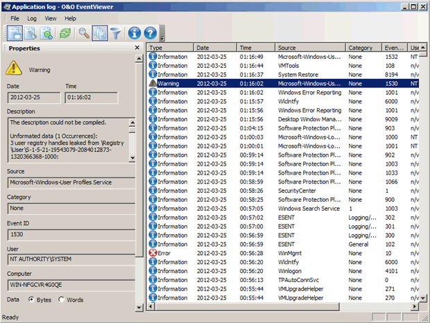Click the blue Info toolbar icon
The image size is (430, 323).
tap(134, 32)
